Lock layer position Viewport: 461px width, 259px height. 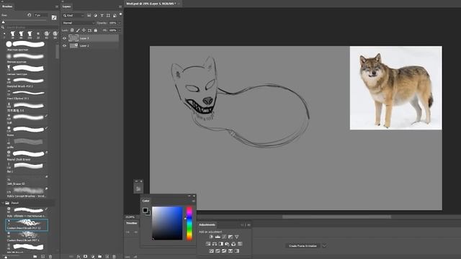tap(84, 30)
